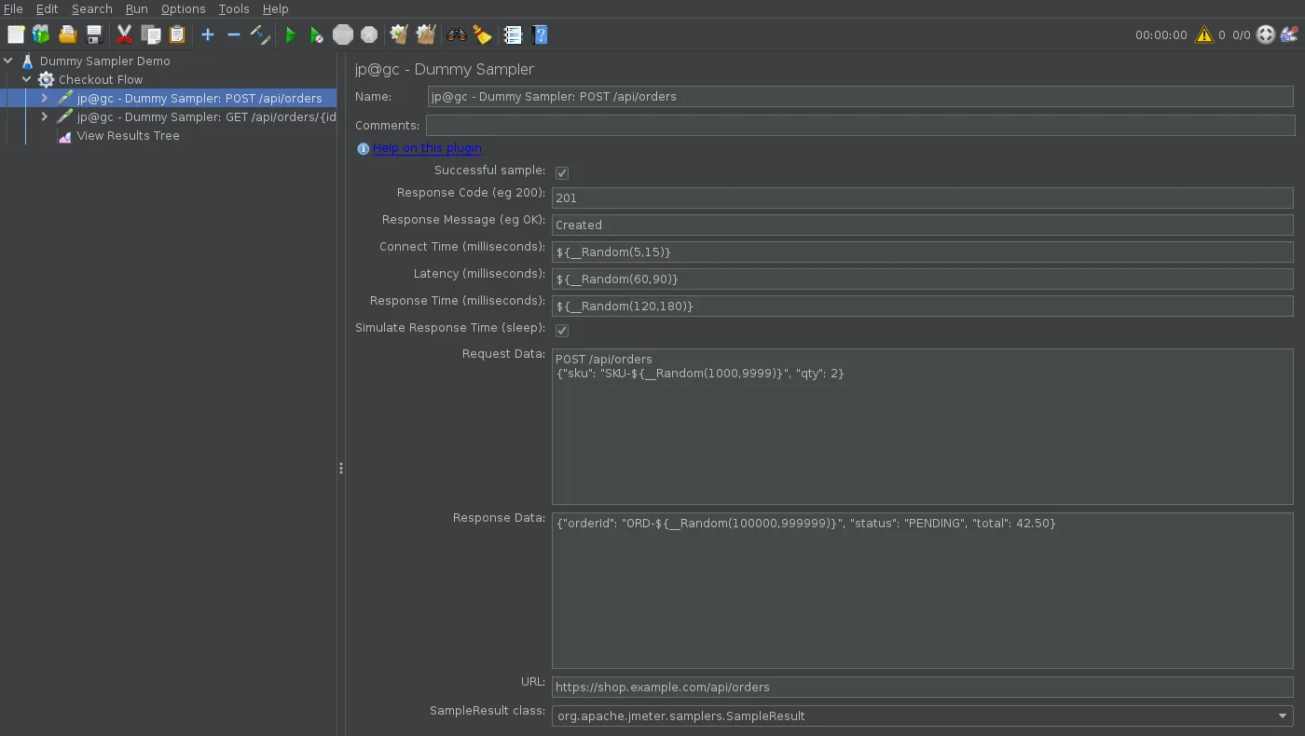
Task: Open the SampleResult class dropdown
Action: (922, 716)
